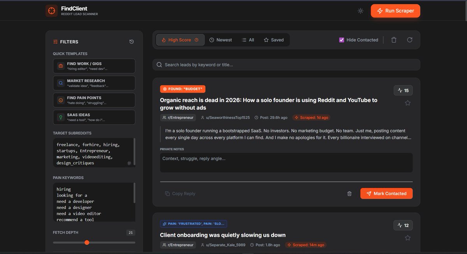Open r/Entrepreneur tag on Organic reach post
467x254 pixels.
tap(178, 117)
